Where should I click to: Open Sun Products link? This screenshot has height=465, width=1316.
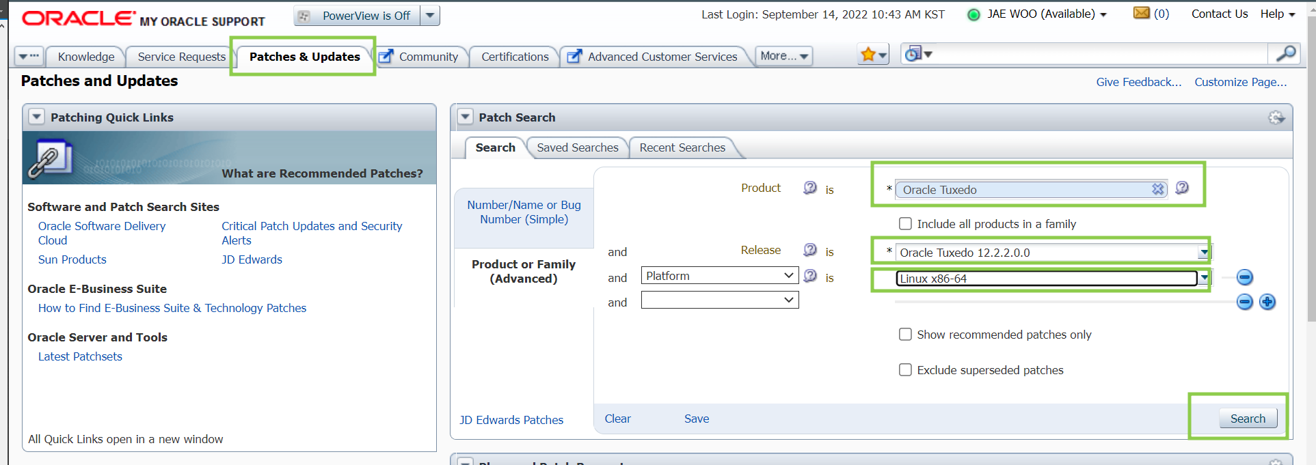(x=72, y=259)
